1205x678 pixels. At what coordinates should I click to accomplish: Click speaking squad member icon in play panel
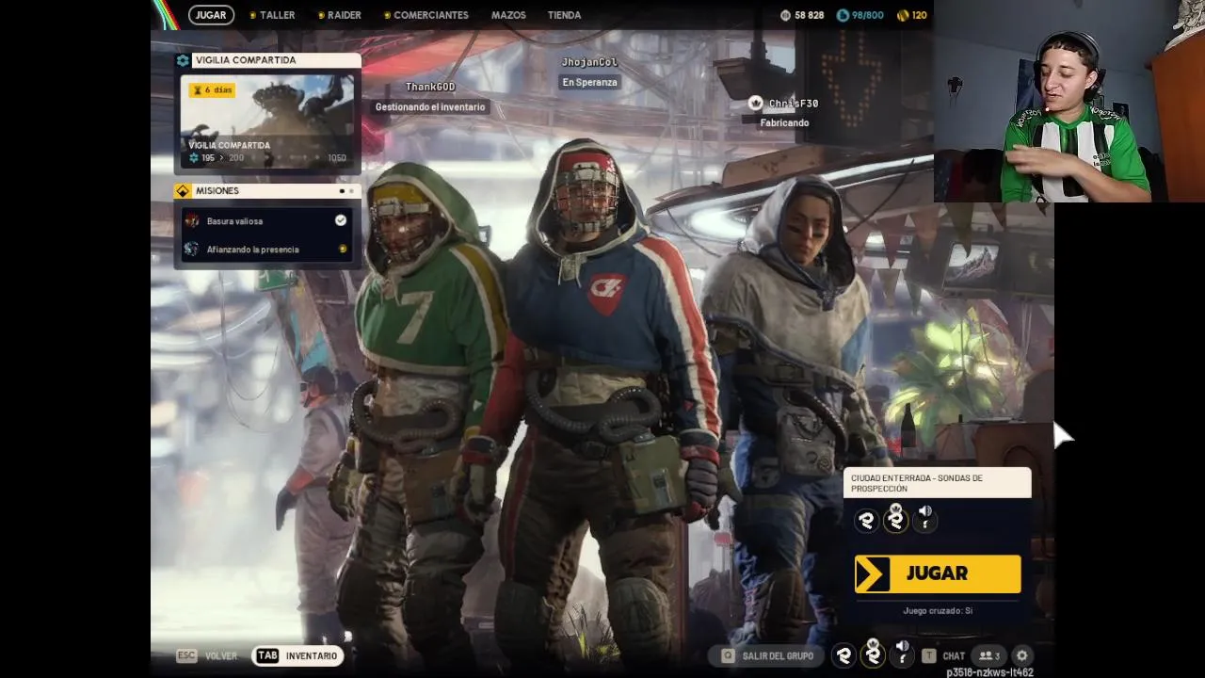tap(924, 518)
